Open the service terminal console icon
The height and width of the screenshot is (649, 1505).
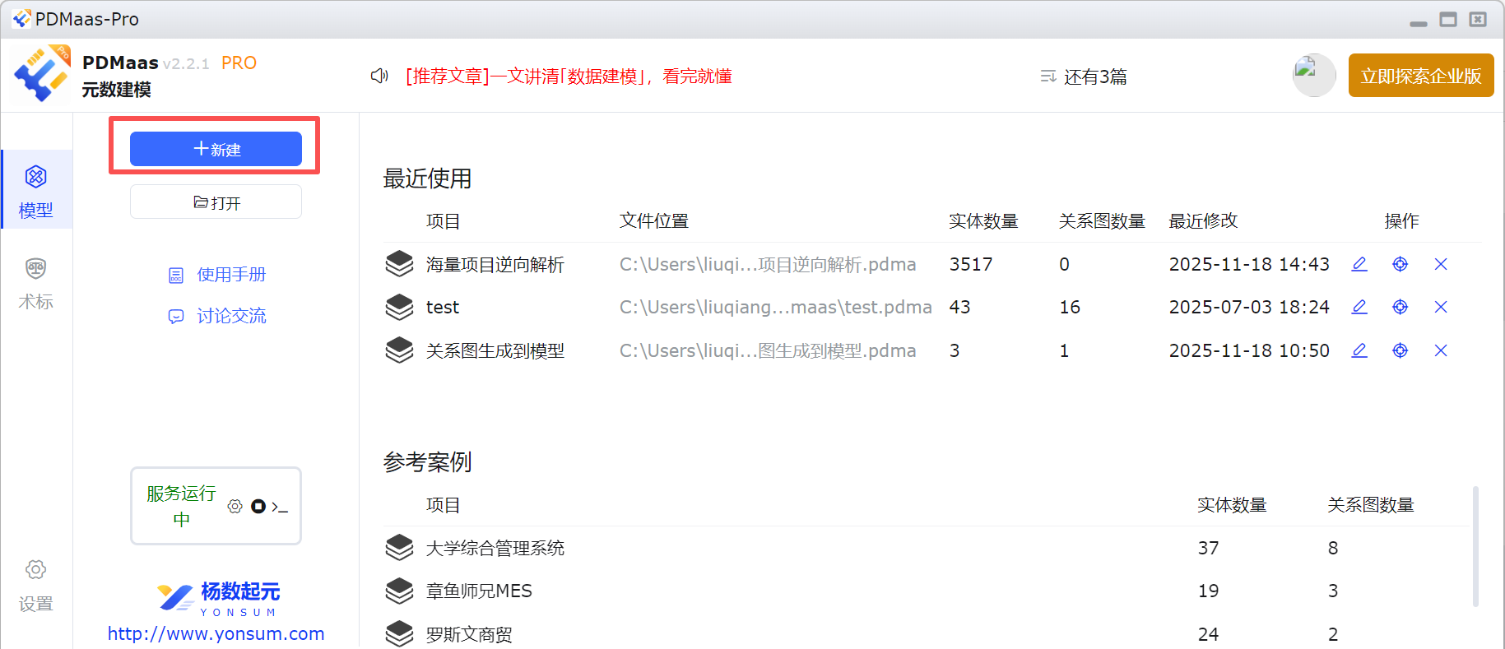(280, 507)
